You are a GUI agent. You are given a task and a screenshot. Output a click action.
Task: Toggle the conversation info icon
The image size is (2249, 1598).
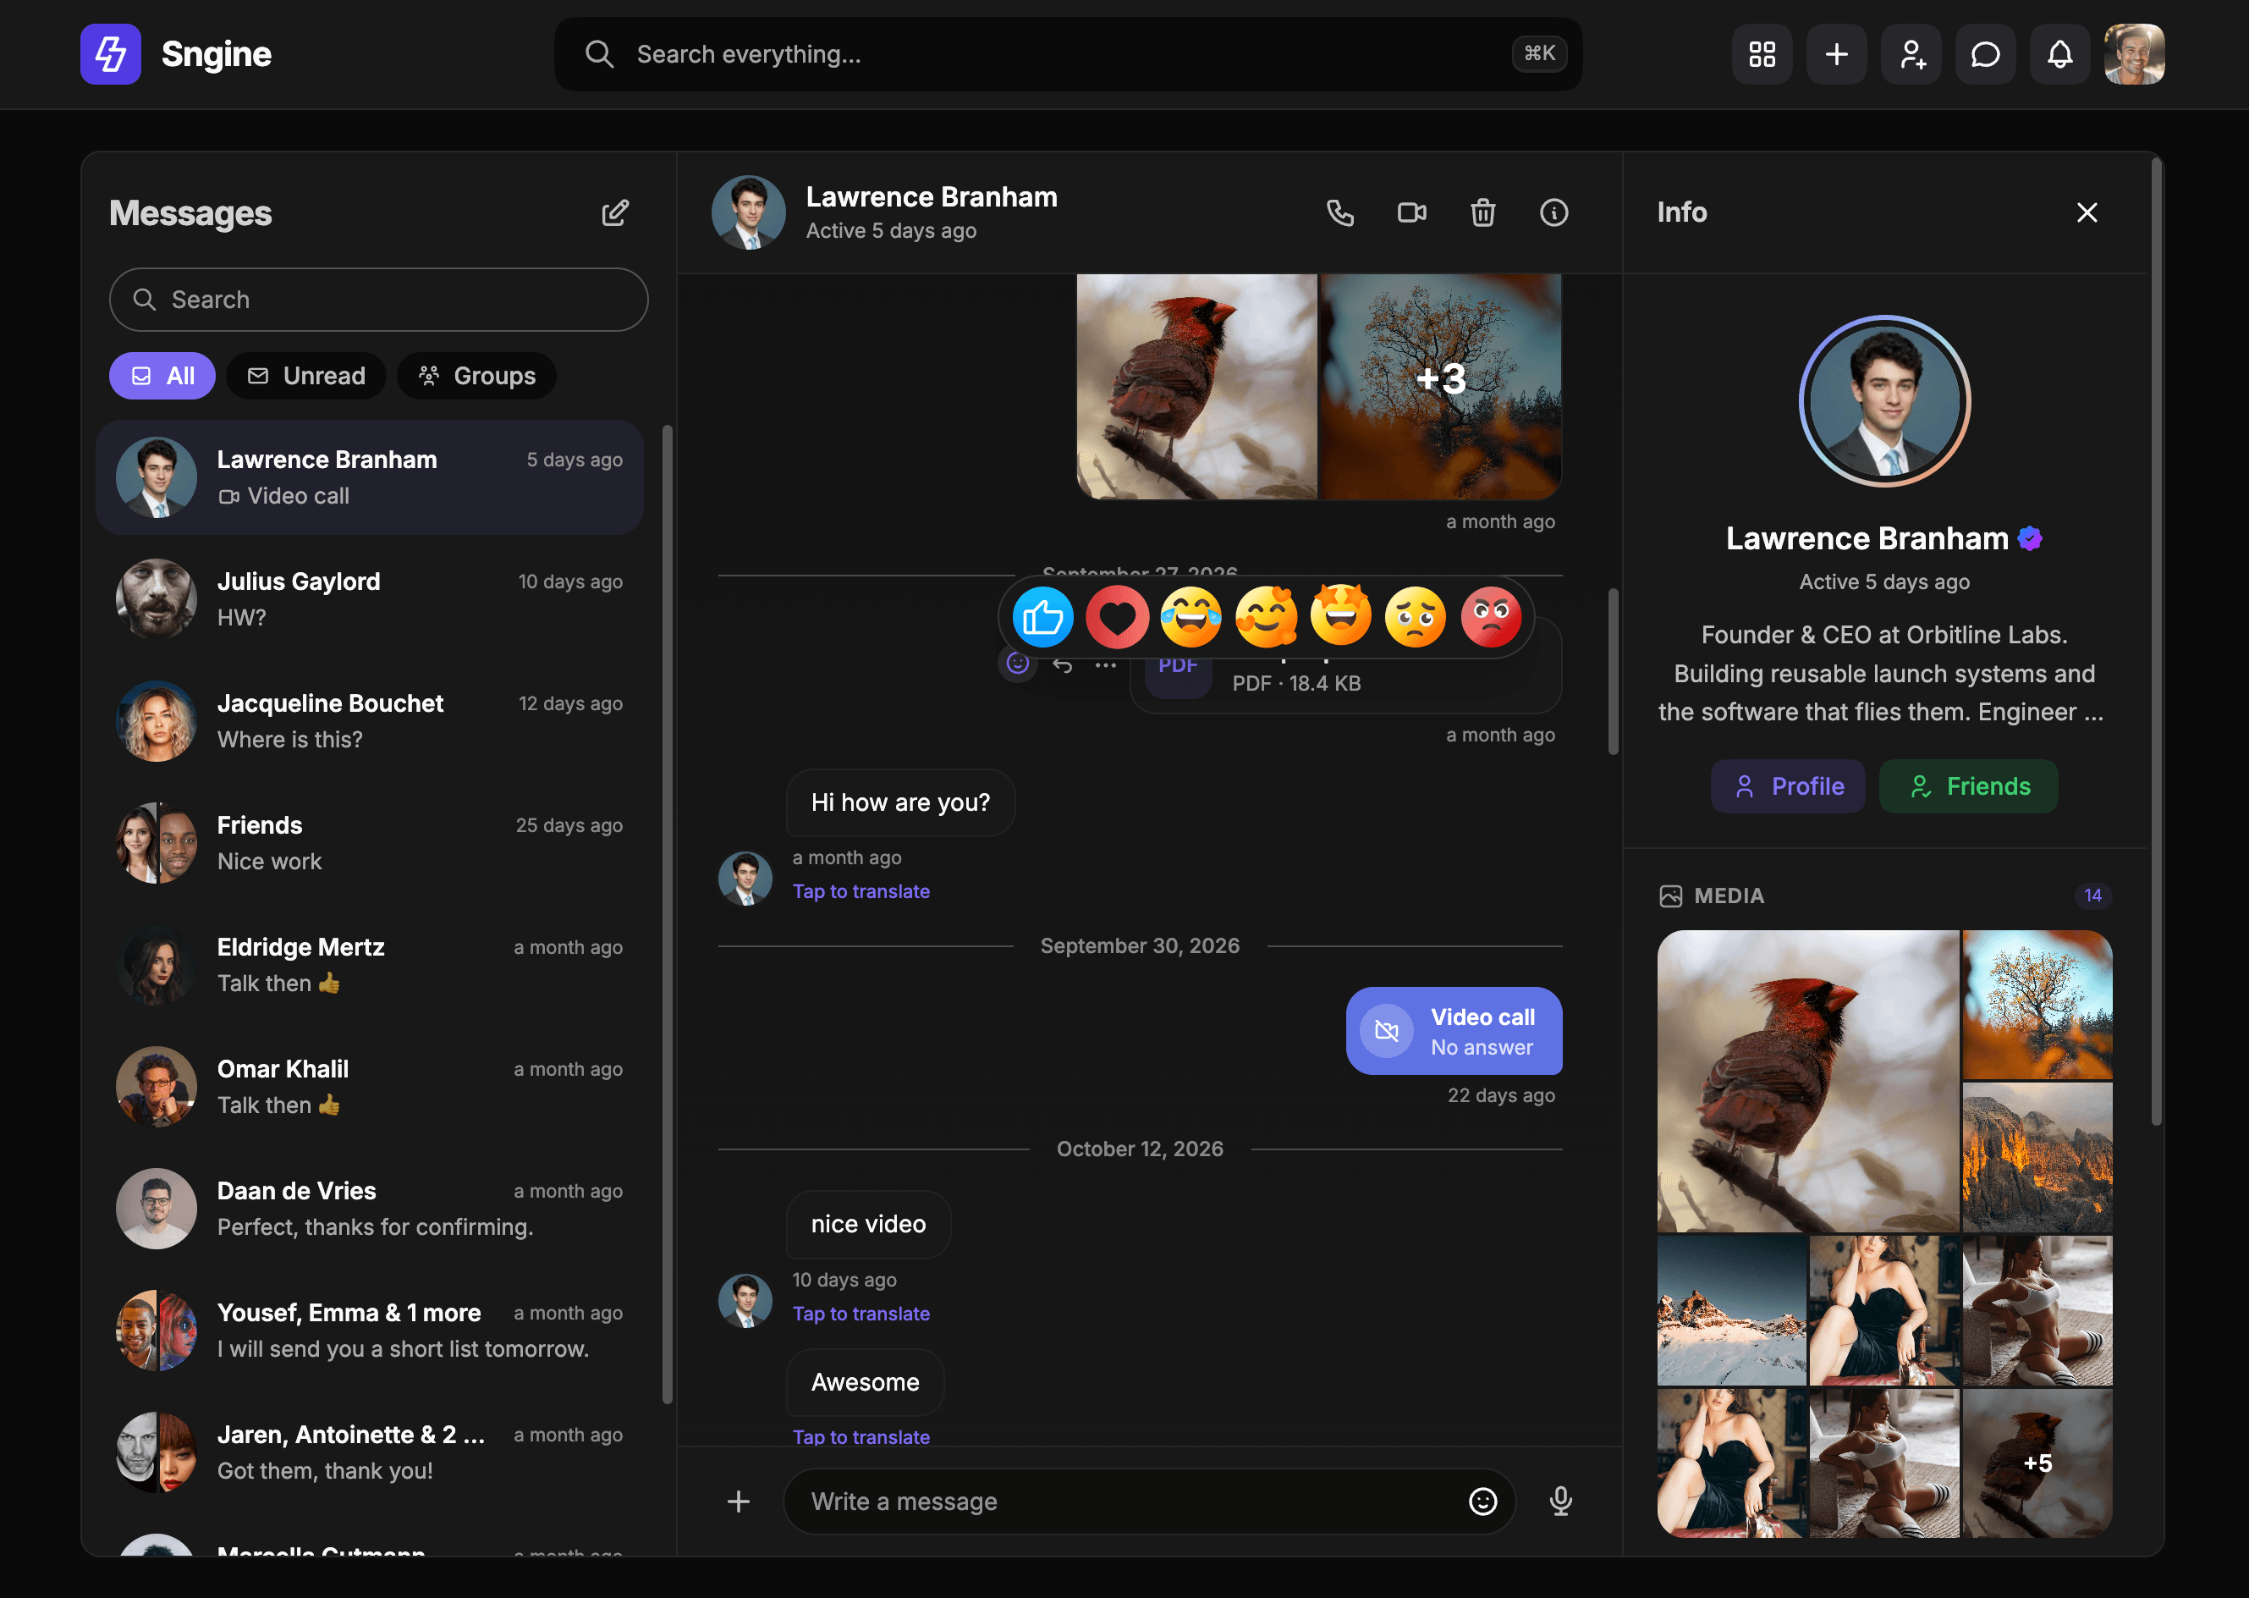1553,212
